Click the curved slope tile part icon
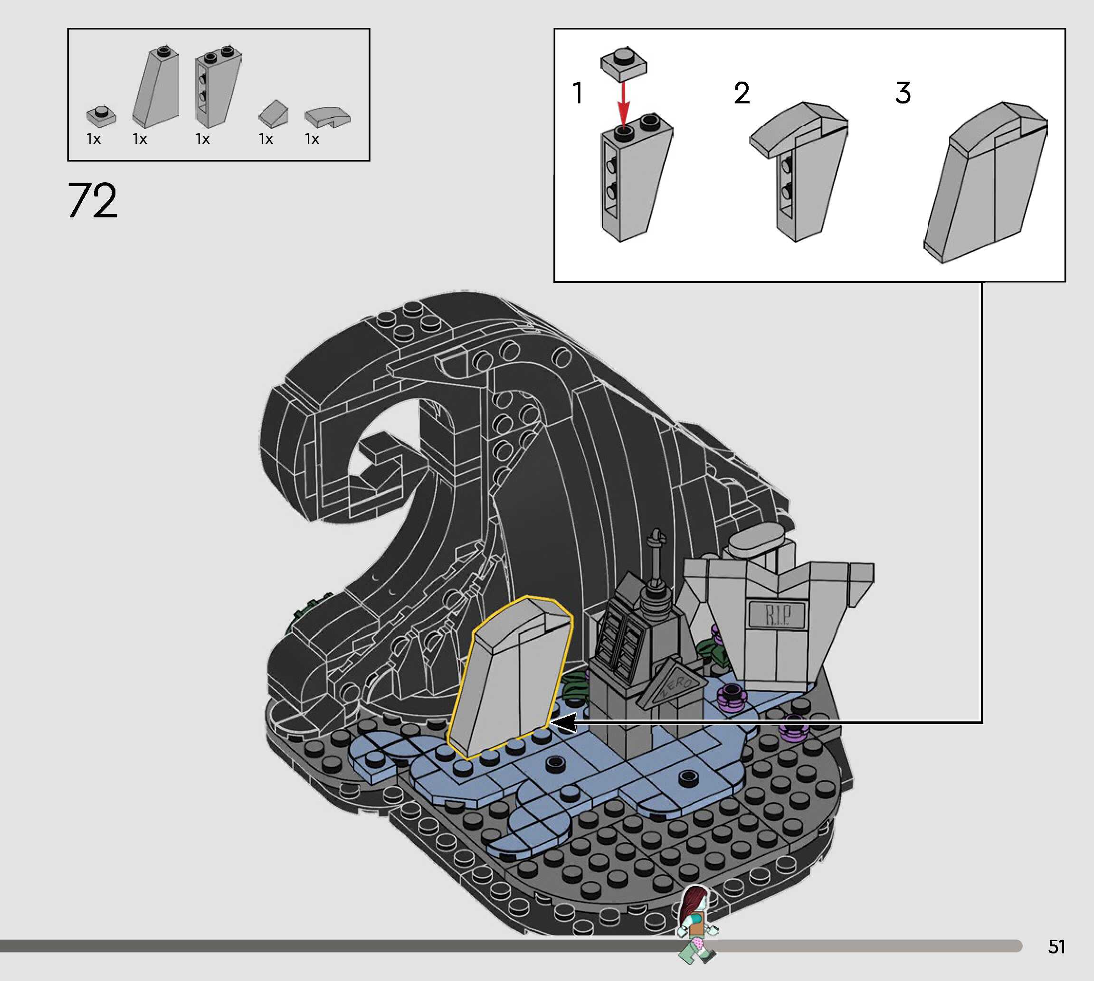This screenshot has width=1094, height=981. click(327, 116)
